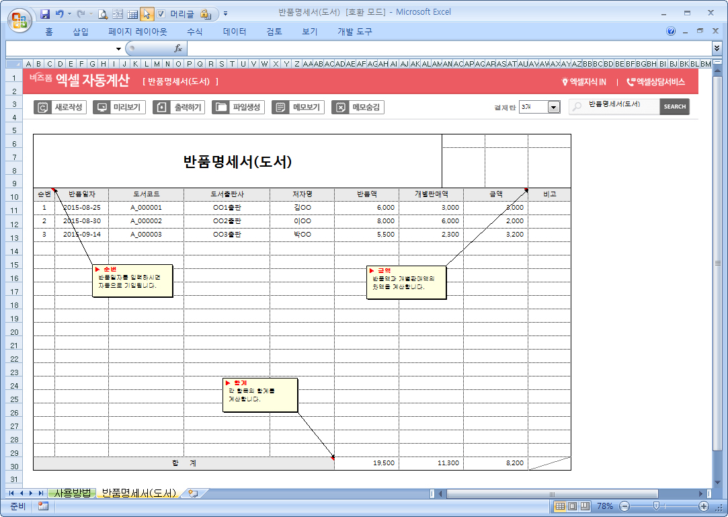
Task: Open the 홈 ribbon tab
Action: click(x=49, y=32)
